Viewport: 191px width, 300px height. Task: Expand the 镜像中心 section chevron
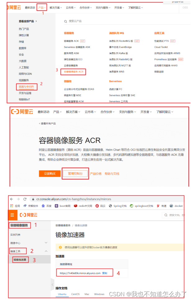coord(46,243)
